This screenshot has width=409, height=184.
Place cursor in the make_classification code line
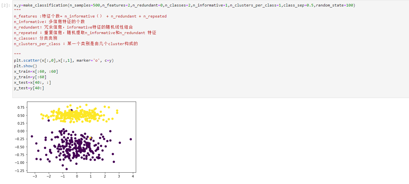(x=185, y=5)
